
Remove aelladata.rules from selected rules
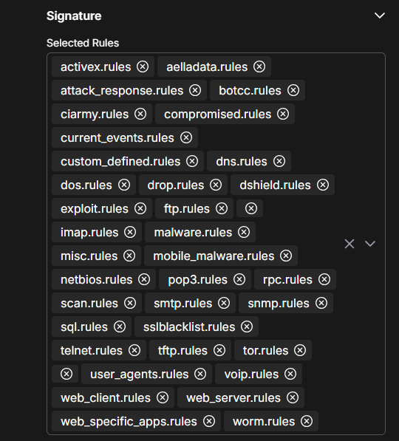(x=259, y=67)
